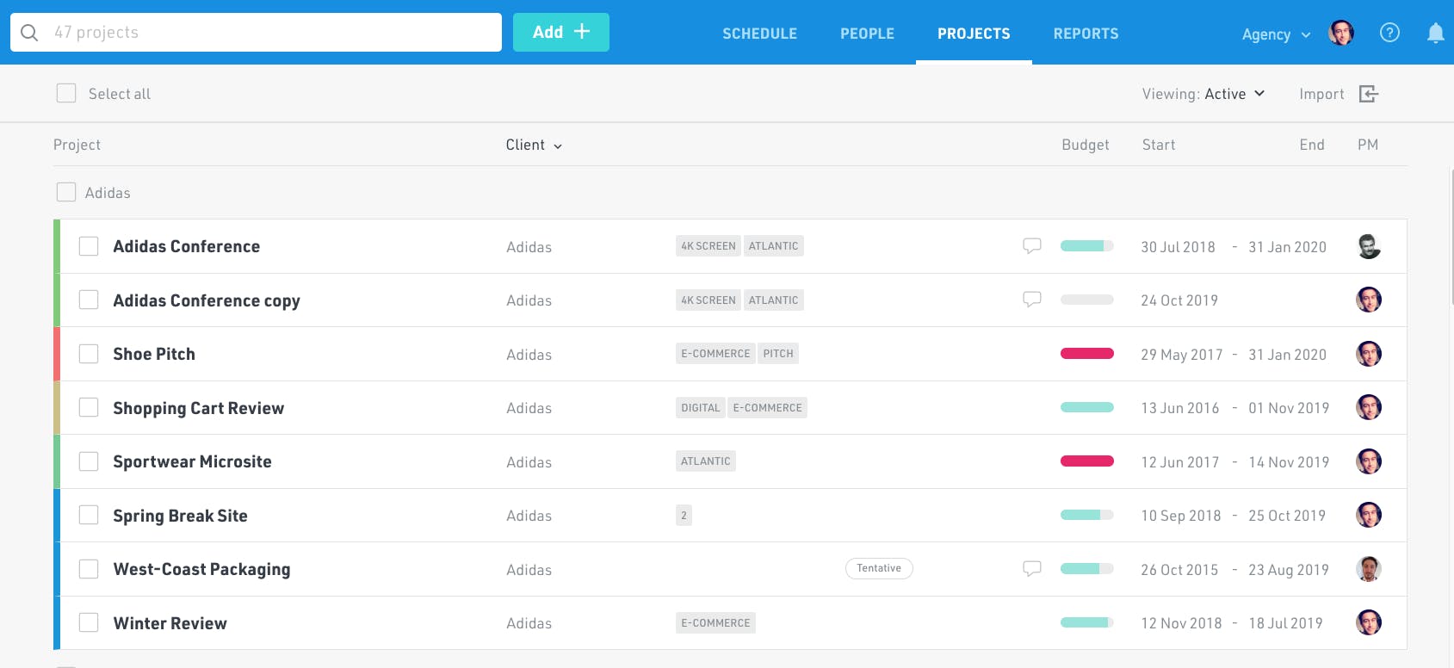1454x668 pixels.
Task: Open the help question mark icon
Action: coord(1389,33)
